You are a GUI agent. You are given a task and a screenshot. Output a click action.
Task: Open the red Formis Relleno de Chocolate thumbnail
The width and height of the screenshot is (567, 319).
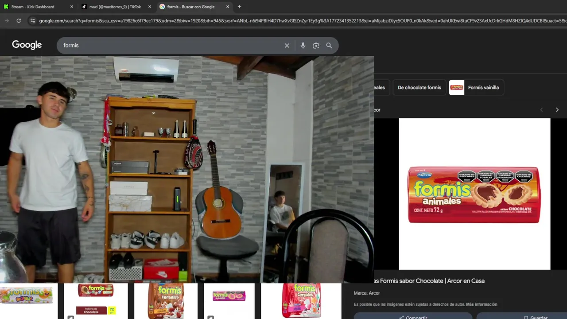click(96, 301)
